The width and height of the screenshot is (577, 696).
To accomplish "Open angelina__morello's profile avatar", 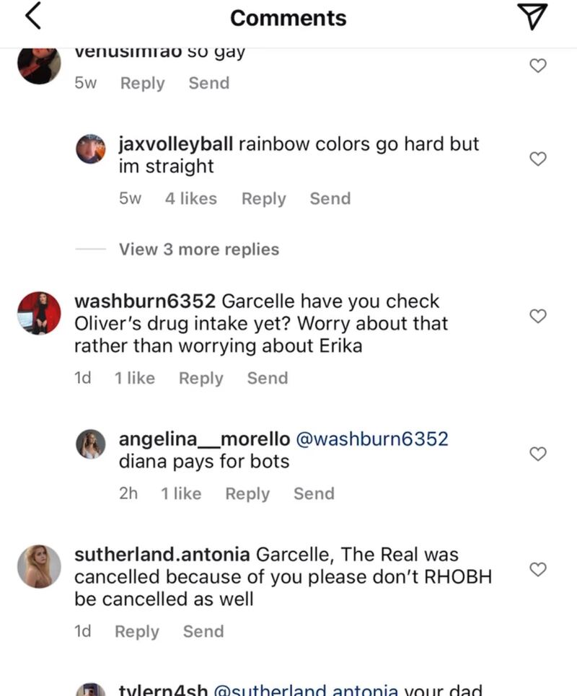I will point(92,444).
